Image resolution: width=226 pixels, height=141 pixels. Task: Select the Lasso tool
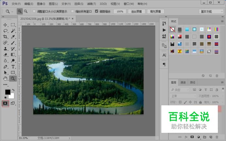[x=5, y=31]
